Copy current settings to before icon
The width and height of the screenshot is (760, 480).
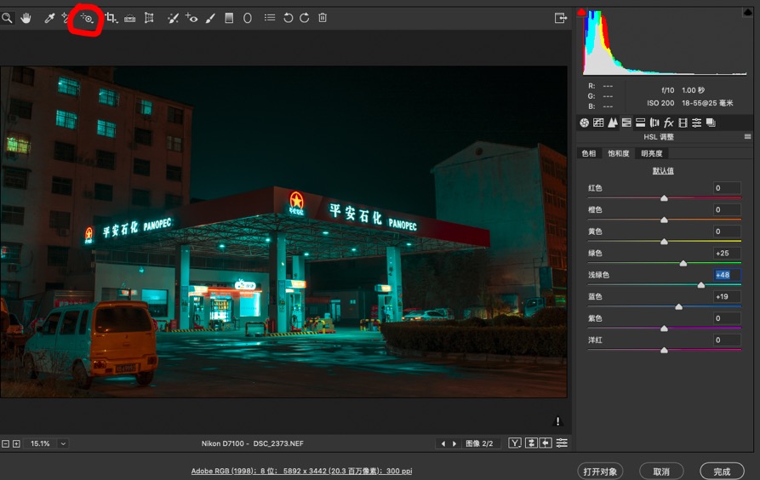(x=546, y=443)
